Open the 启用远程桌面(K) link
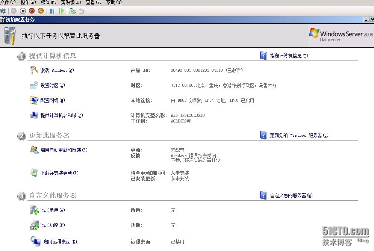The image size is (374, 251). tap(60, 242)
